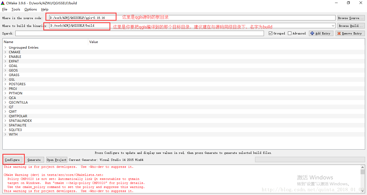Image resolution: width=367 pixels, height=195 pixels.
Task: Open the Options menu
Action: coord(31,9)
